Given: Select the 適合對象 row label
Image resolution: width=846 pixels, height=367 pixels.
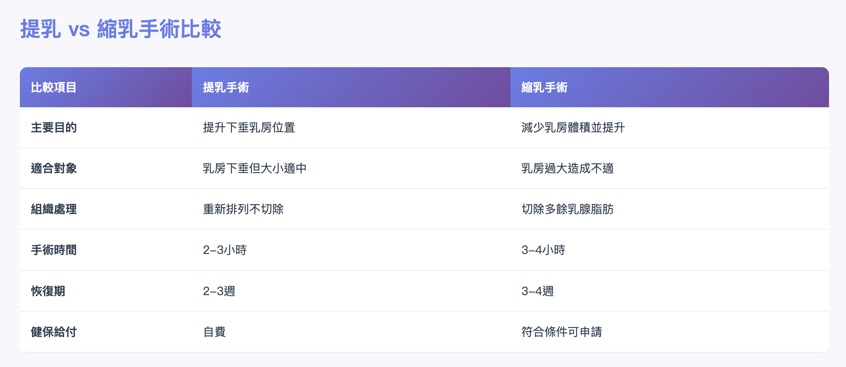Looking at the screenshot, I should 53,168.
